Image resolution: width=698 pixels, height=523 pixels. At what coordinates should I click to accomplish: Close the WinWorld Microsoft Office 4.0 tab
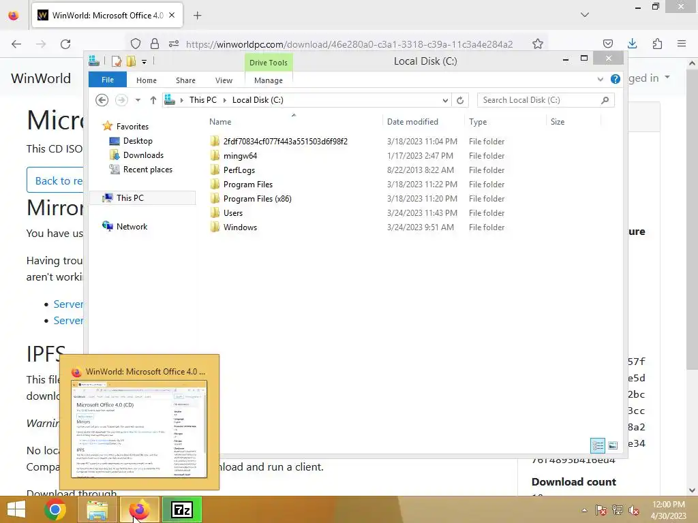point(172,15)
